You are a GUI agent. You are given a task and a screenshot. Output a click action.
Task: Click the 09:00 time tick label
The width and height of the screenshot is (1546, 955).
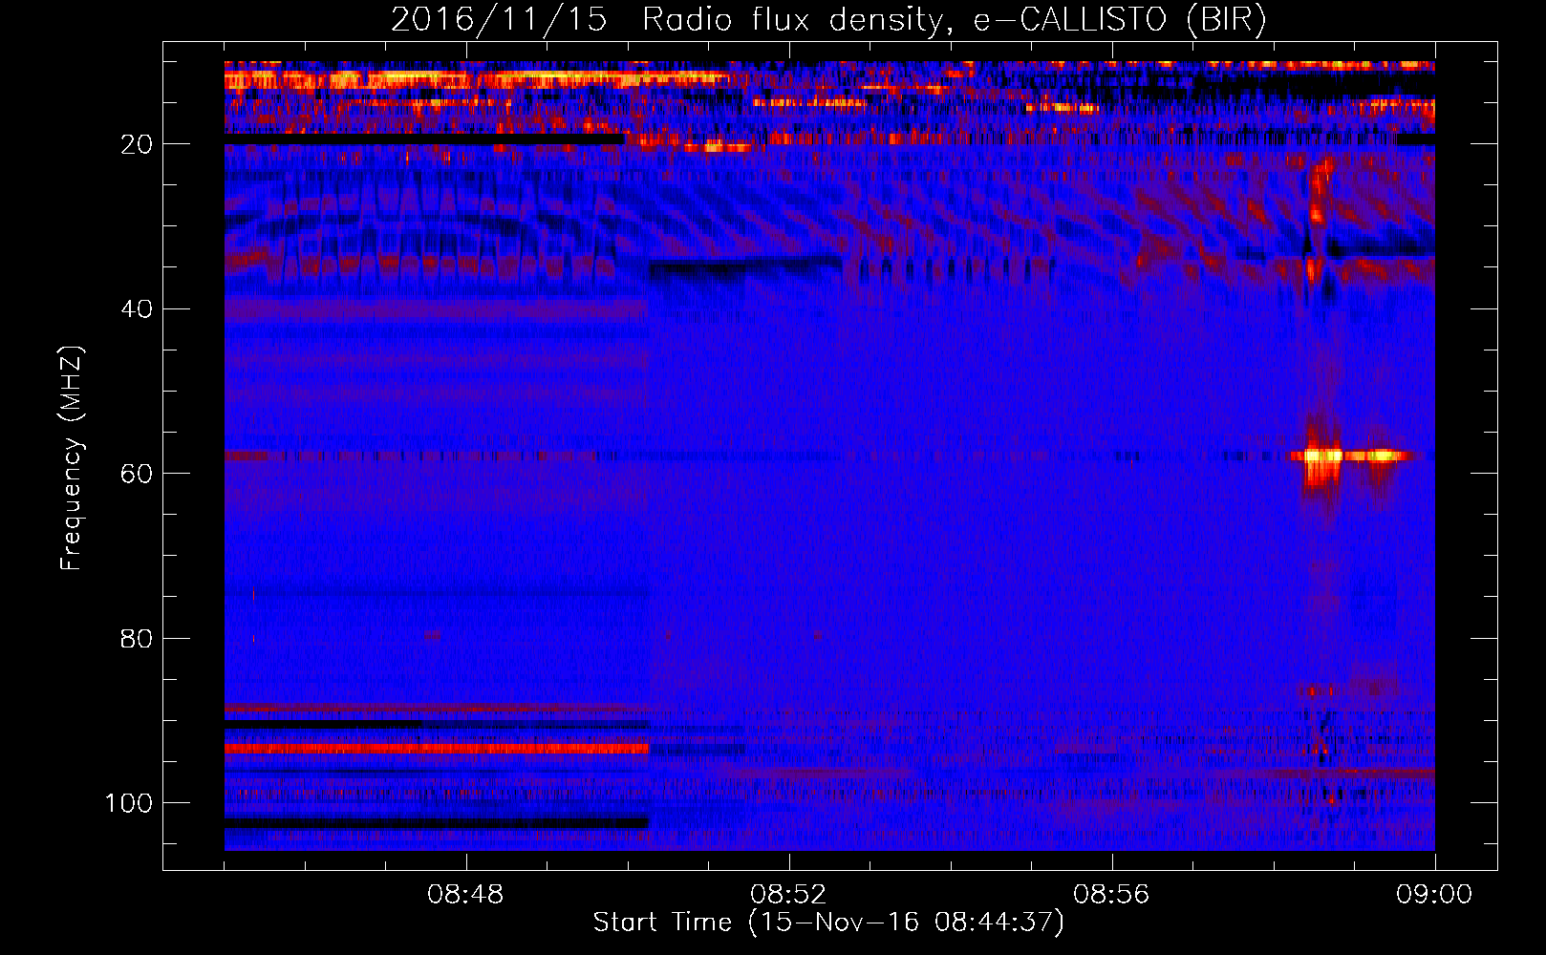tap(1434, 895)
